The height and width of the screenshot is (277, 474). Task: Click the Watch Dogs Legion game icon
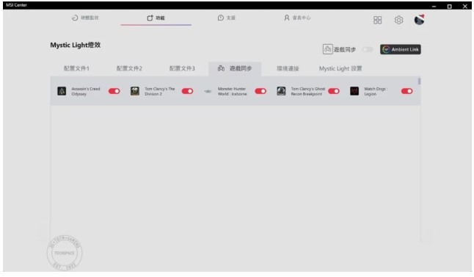coord(354,91)
